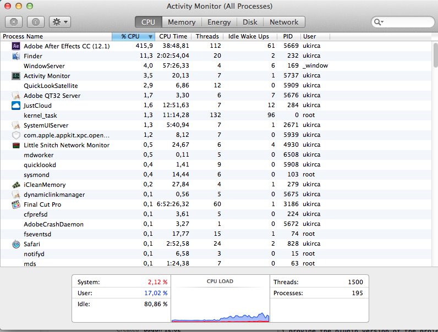Click the _window user cell
This screenshot has width=438, height=332.
click(x=315, y=65)
